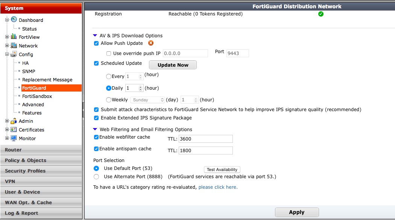Select the Weekly schedule radio button
Viewport: 395px width, 220px height.
[109, 100]
